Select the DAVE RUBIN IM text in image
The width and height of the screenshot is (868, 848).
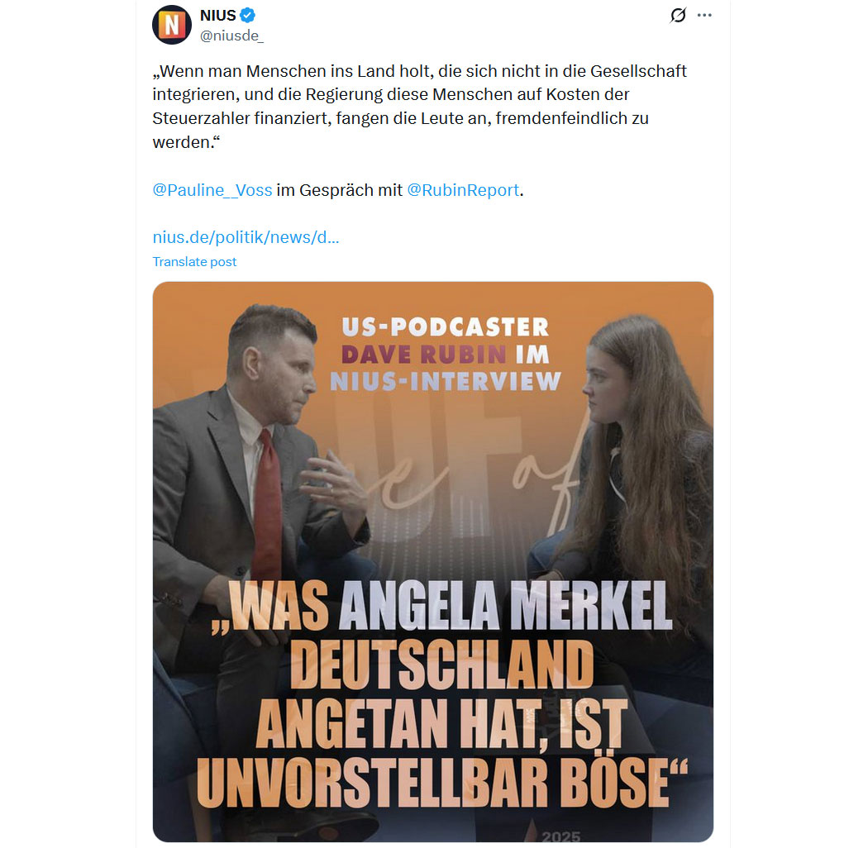445,355
